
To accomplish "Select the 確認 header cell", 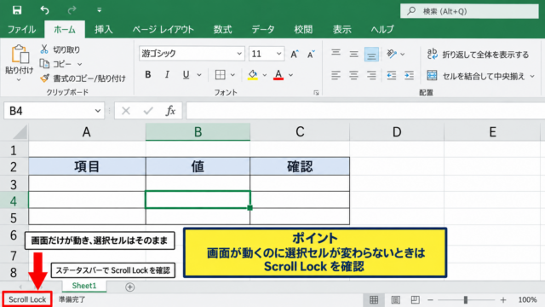I will pos(300,166).
